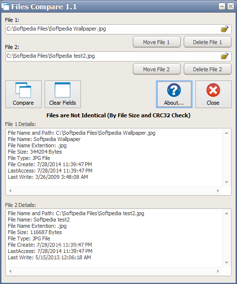Click 'File Name: Softpedia test2' line

[x=39, y=220]
